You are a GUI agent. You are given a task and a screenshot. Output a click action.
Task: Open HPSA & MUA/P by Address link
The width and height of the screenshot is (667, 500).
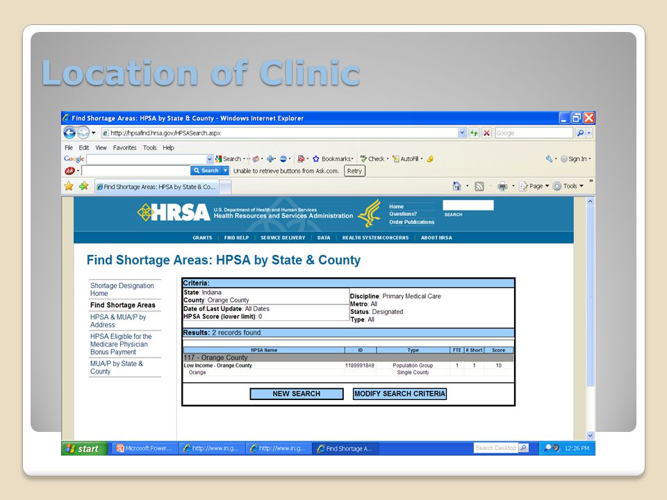[x=118, y=321]
